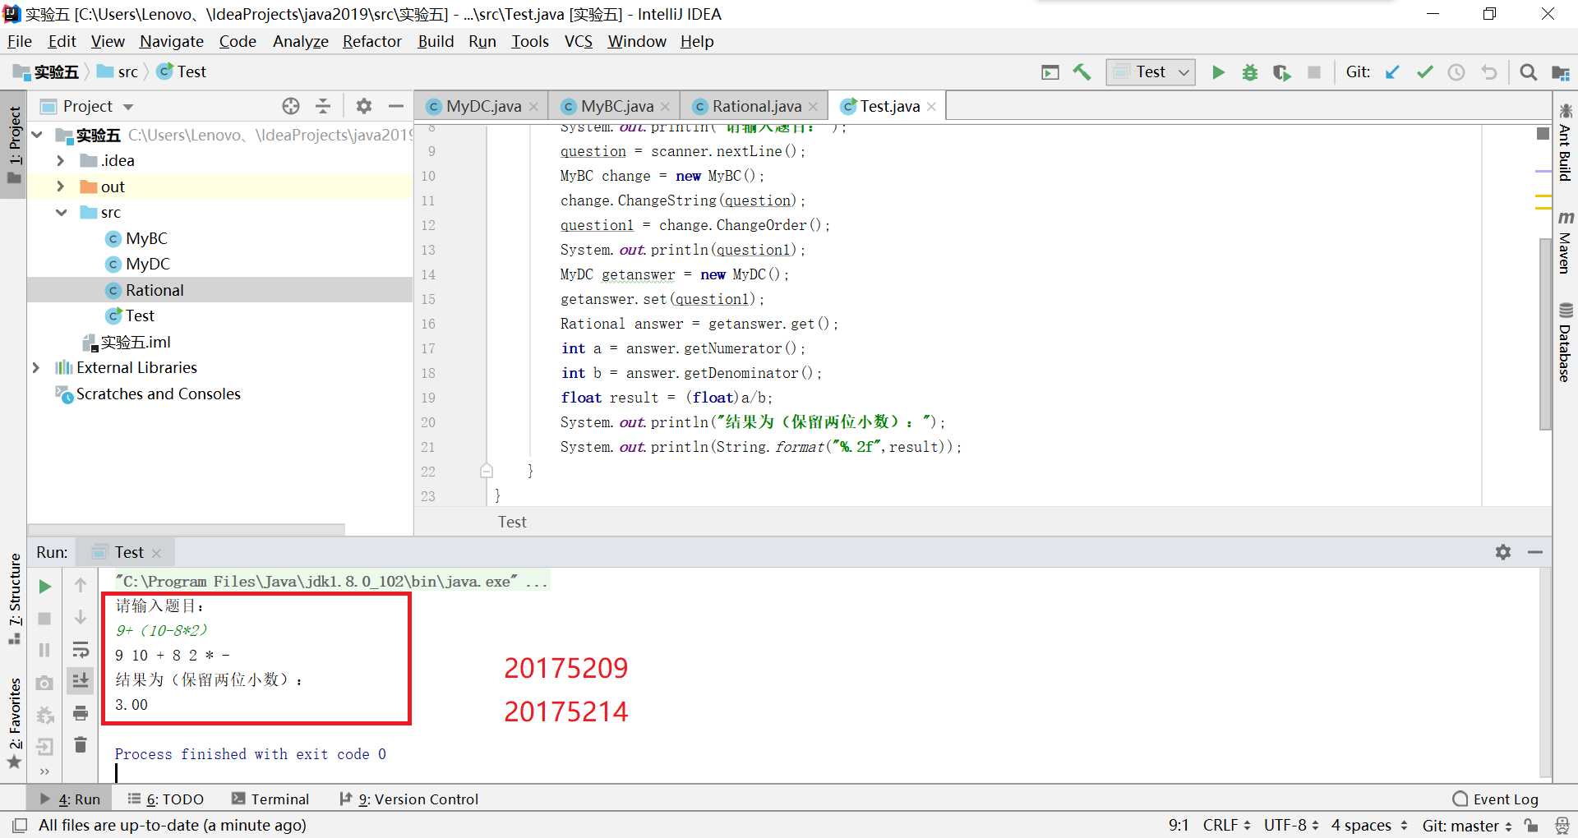Run Test with green play button
Image resolution: width=1578 pixels, height=838 pixels.
point(1218,72)
